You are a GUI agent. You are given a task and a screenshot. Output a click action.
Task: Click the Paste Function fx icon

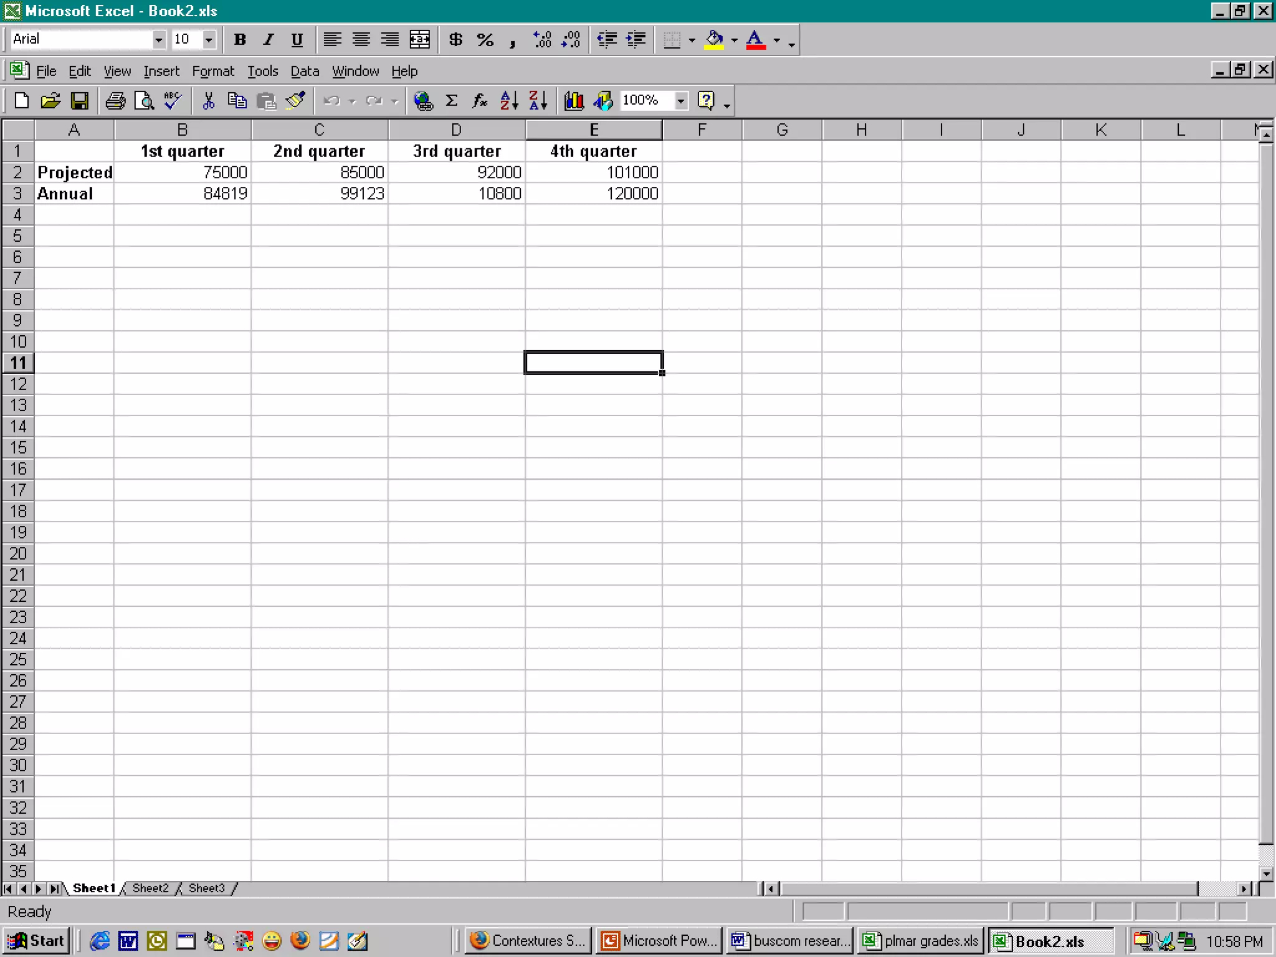tap(479, 100)
